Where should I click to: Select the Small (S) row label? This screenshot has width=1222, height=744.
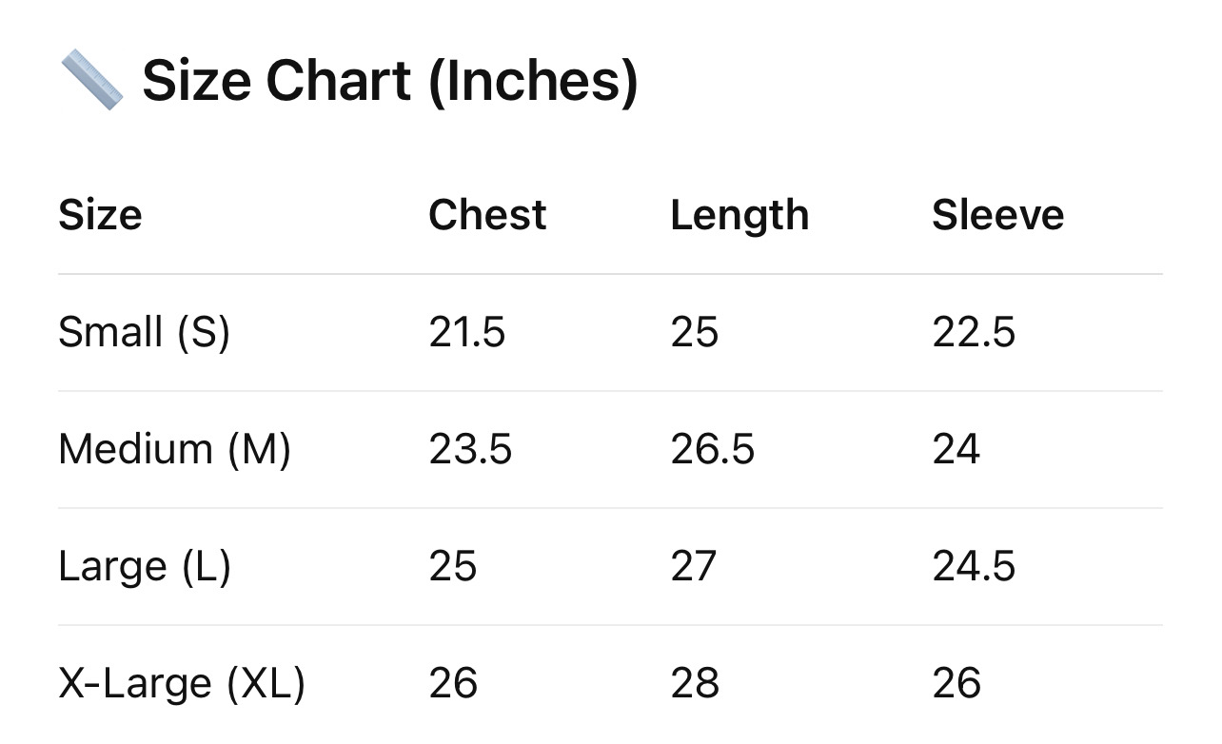click(x=144, y=332)
